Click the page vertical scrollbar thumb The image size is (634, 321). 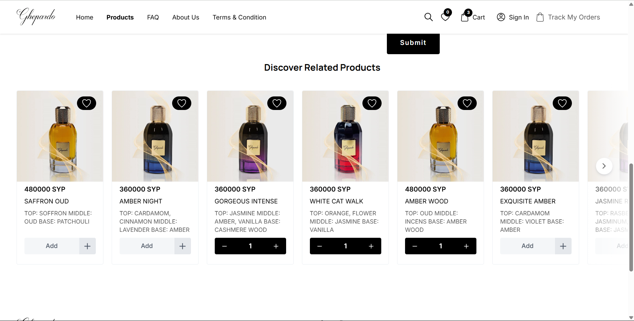tap(631, 217)
